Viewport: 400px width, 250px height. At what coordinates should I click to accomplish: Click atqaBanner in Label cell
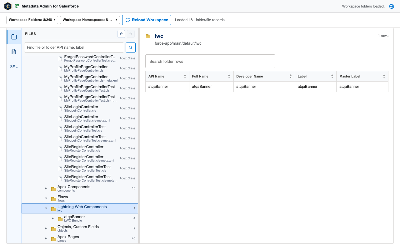[307, 87]
